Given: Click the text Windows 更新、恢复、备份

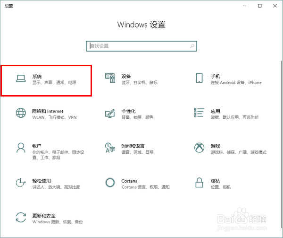Looking at the screenshot, I should click(58, 222).
